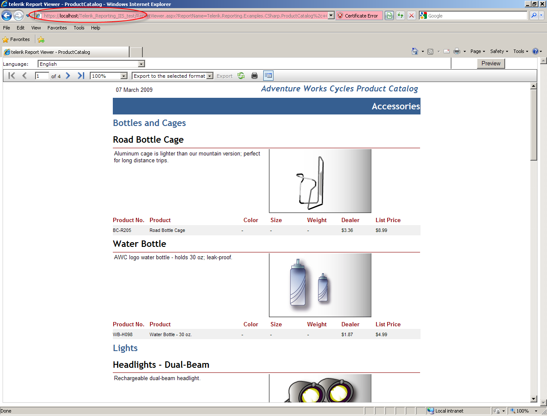Open the status bar zoom level dropdown arrow
This screenshot has height=416, width=547.
tap(536, 411)
